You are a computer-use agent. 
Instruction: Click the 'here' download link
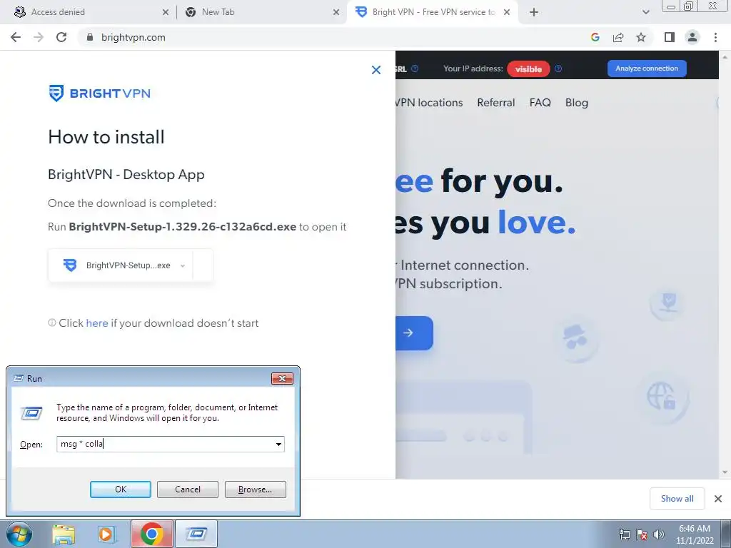pyautogui.click(x=97, y=323)
